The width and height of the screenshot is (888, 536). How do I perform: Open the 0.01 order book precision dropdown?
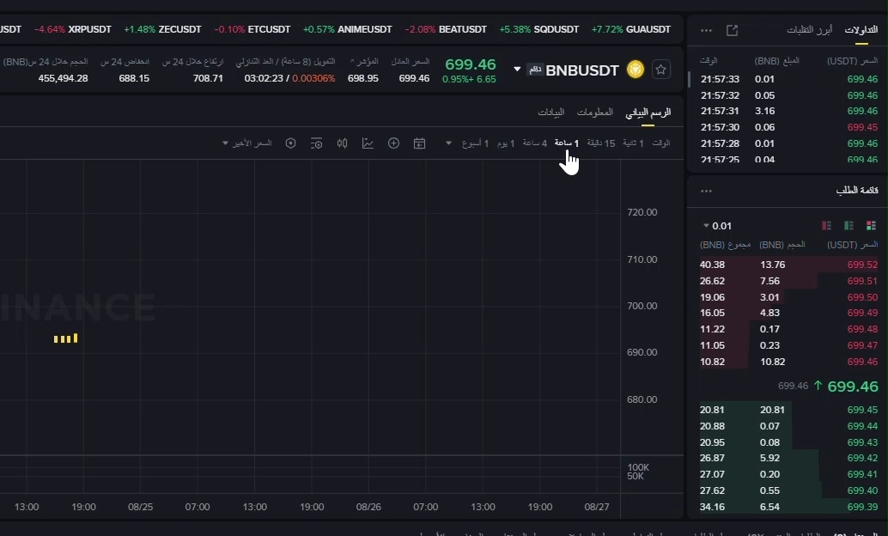[x=717, y=226]
